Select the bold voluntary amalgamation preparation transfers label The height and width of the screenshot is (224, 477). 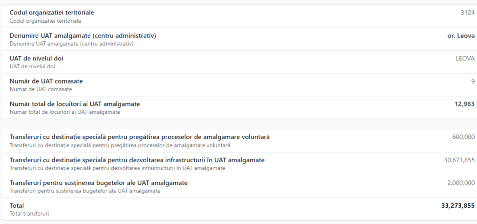pyautogui.click(x=139, y=137)
